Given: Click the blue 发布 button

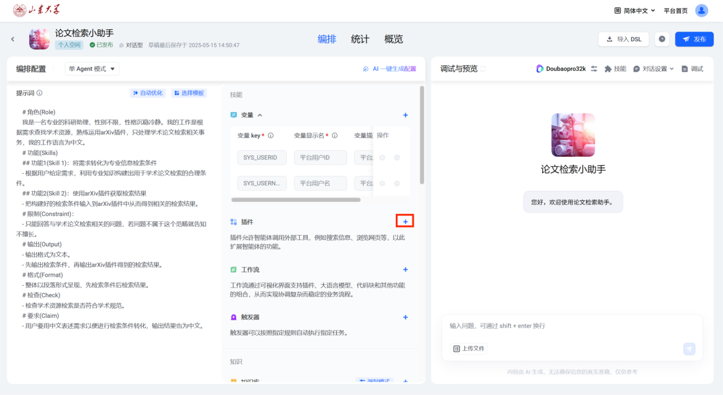Looking at the screenshot, I should [x=694, y=39].
